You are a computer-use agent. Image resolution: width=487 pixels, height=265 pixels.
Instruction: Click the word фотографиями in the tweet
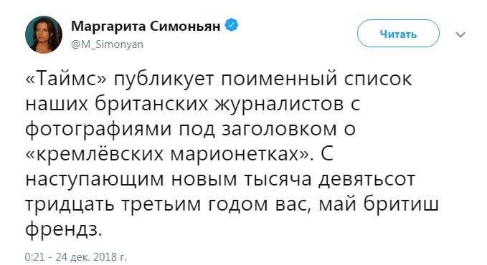pyautogui.click(x=98, y=130)
